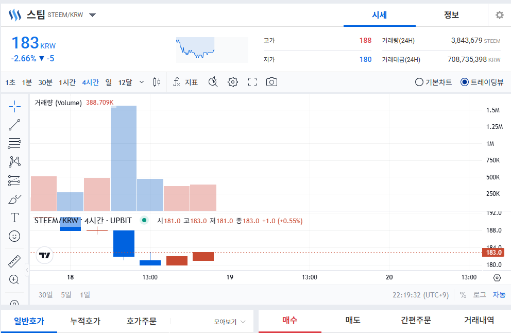The height and width of the screenshot is (333, 511).
Task: Select the crosshair cursor tool
Action: click(x=14, y=106)
